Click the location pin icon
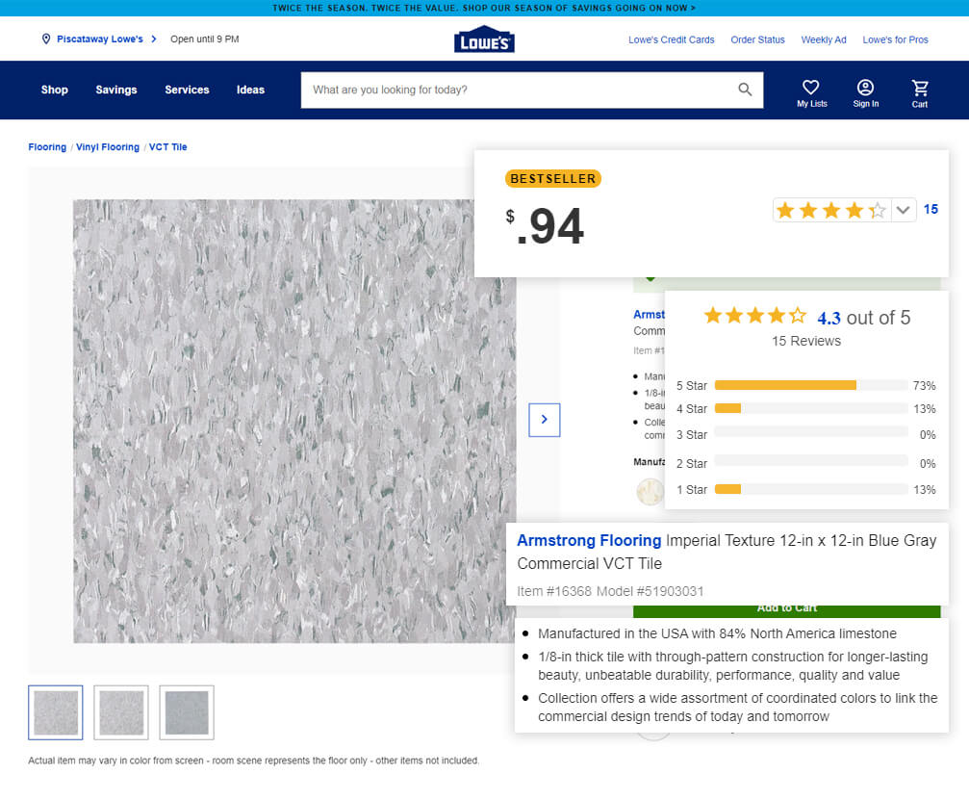The height and width of the screenshot is (800, 969). pos(46,39)
